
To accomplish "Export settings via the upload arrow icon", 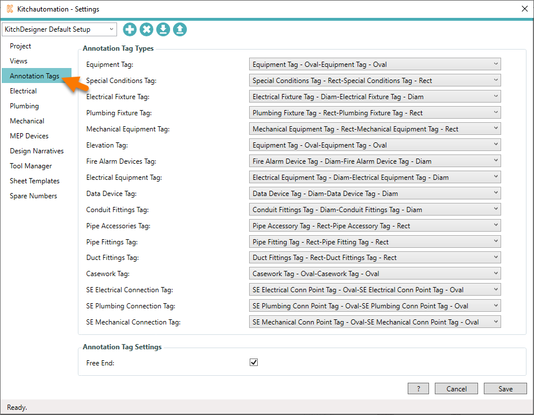I will point(179,29).
